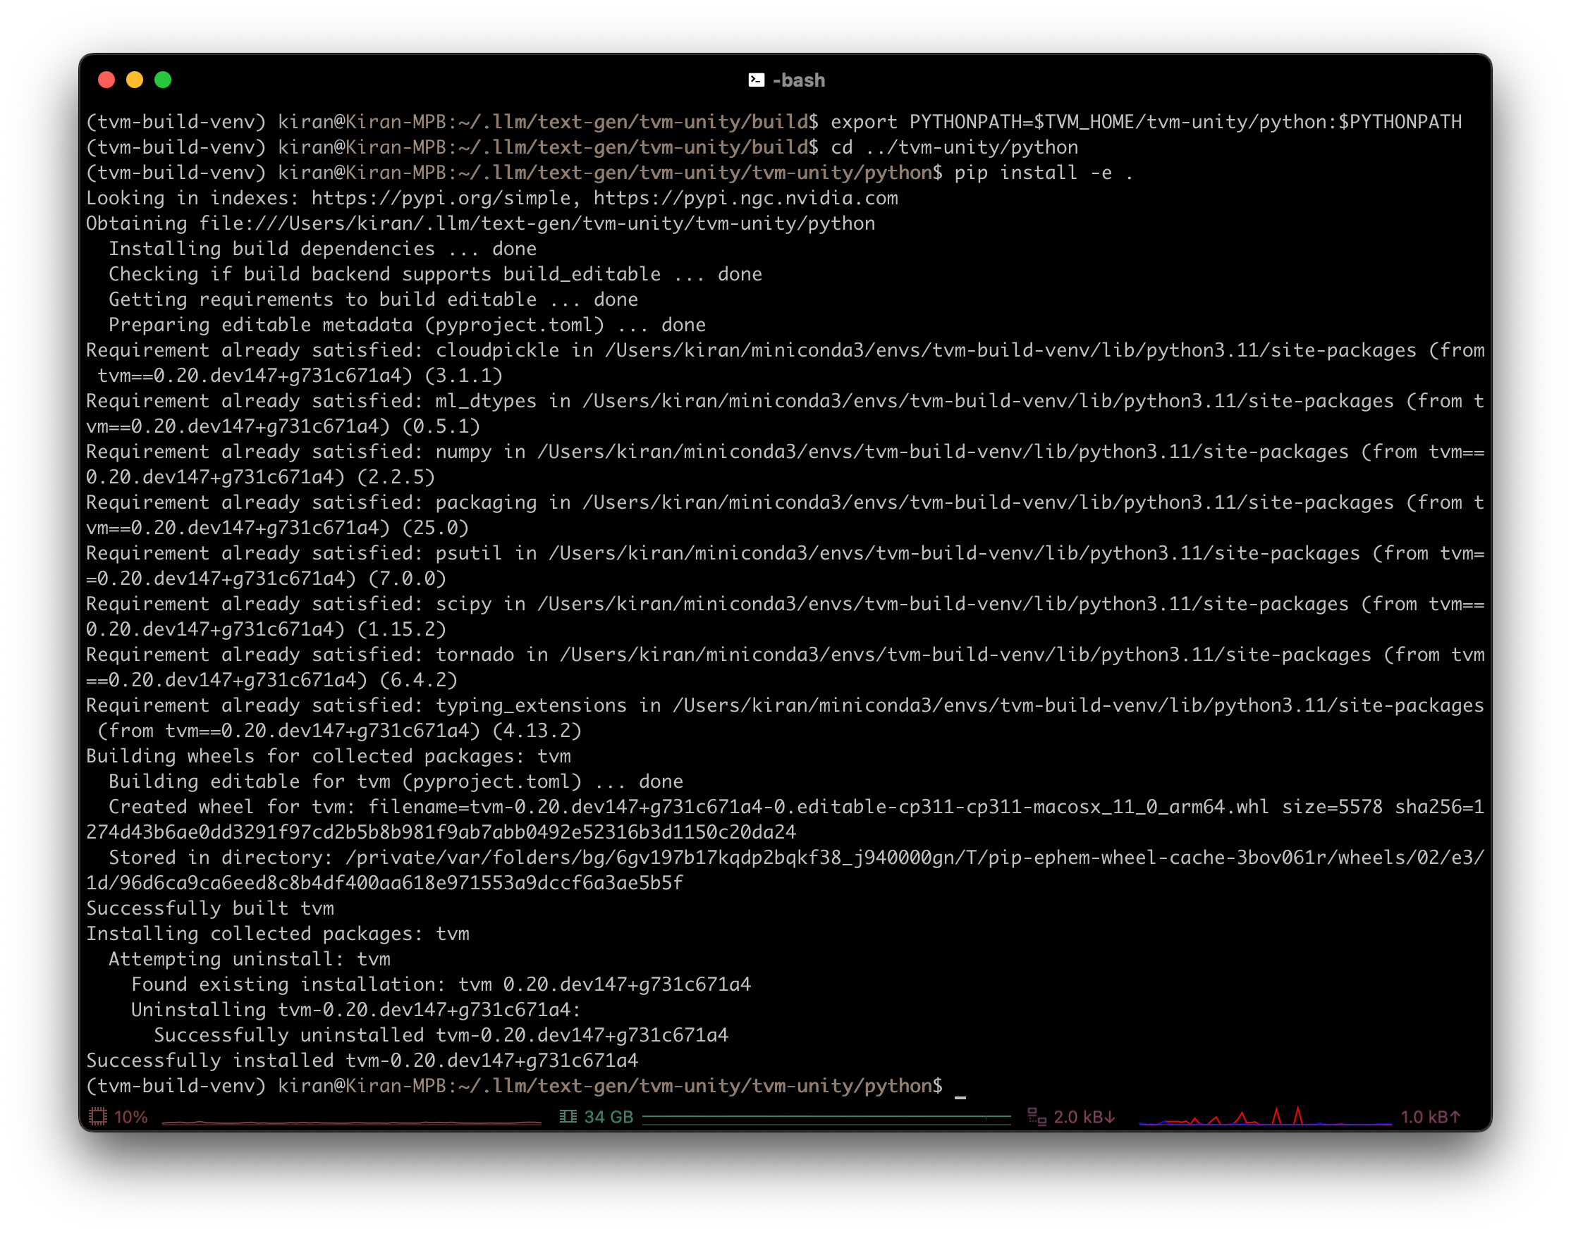Click the memory icon beside 34 GB
1571x1236 pixels.
point(568,1117)
